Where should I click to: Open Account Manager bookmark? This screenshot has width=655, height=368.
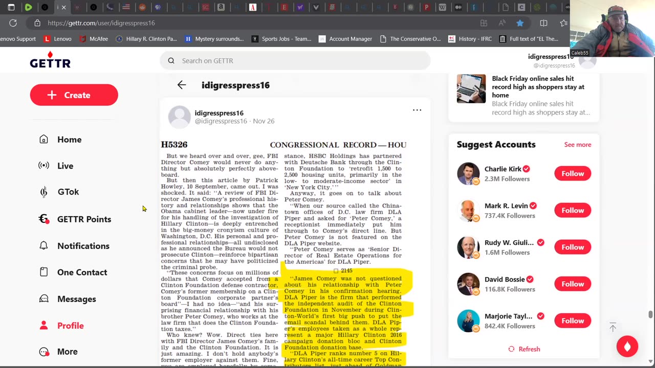pyautogui.click(x=345, y=39)
